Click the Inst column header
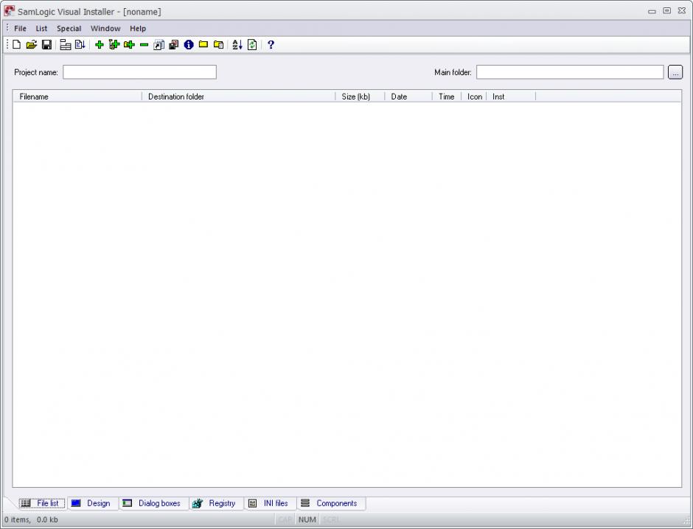The image size is (693, 529). [x=511, y=97]
